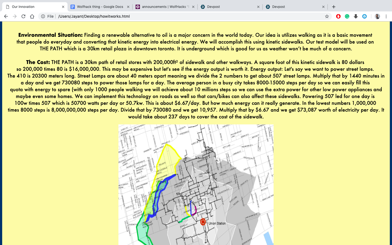Open the Grammarly extension icon
The height and width of the screenshot is (245, 392).
tap(347, 16)
